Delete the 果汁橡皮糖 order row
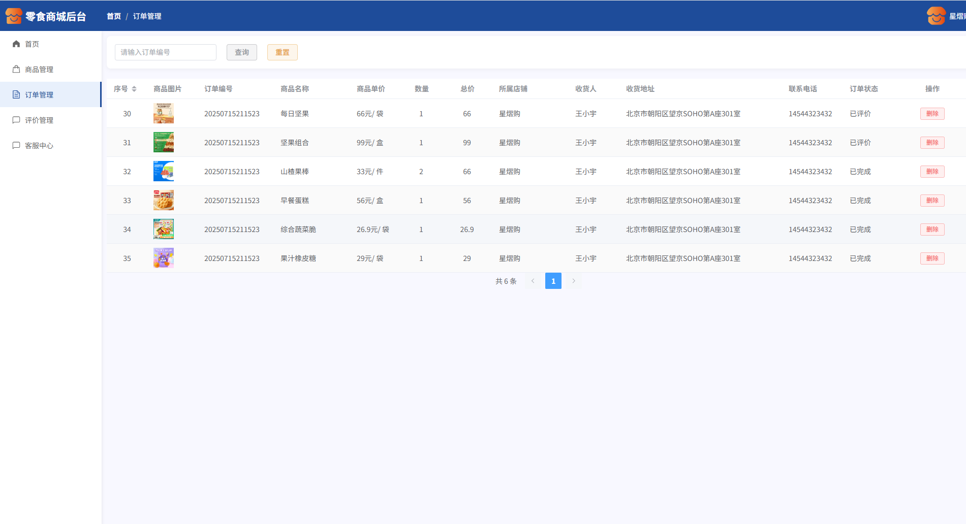The image size is (966, 524). (932, 258)
